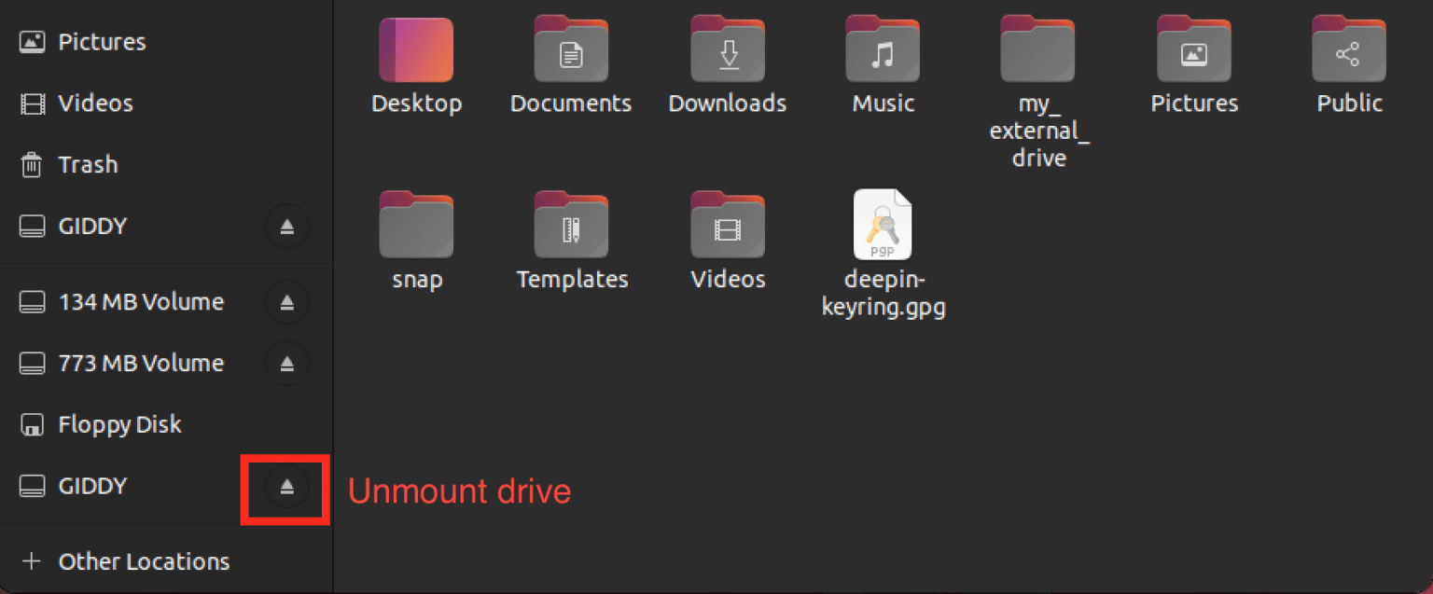
Task: Open the Templates folder
Action: tap(571, 233)
